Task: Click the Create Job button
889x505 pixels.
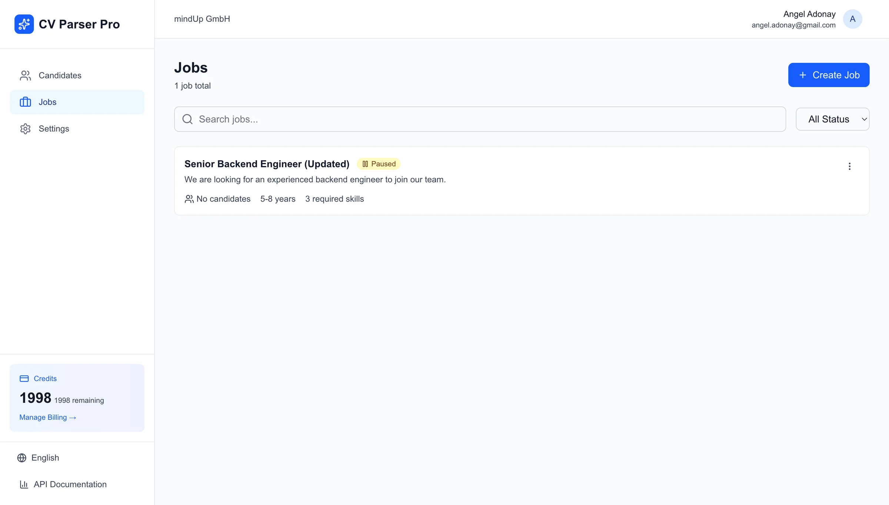Action: click(x=829, y=75)
